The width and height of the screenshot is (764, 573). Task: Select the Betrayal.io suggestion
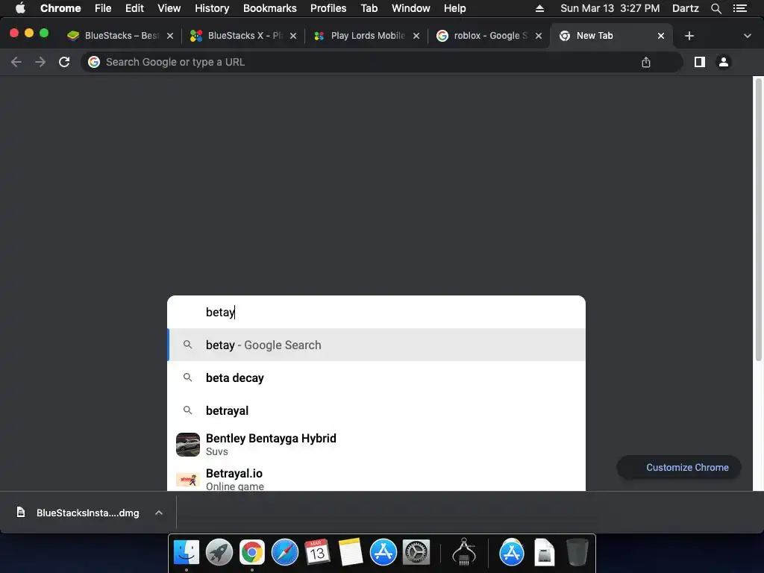click(376, 478)
